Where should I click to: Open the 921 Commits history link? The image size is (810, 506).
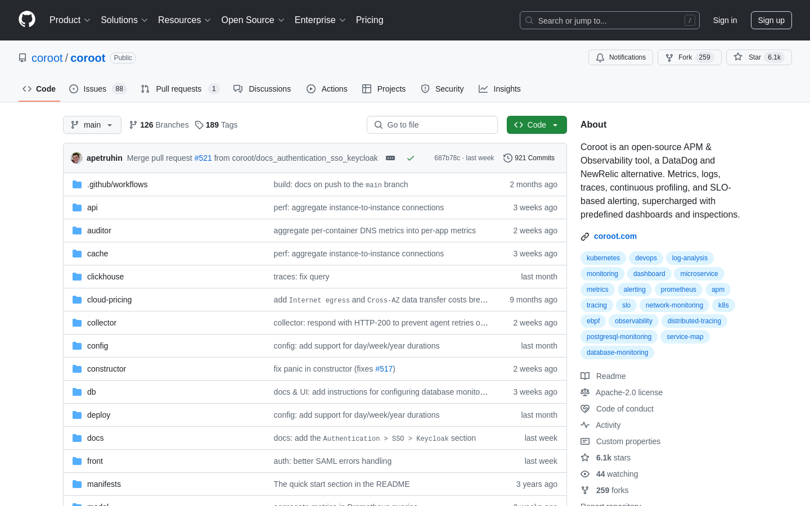pyautogui.click(x=529, y=158)
